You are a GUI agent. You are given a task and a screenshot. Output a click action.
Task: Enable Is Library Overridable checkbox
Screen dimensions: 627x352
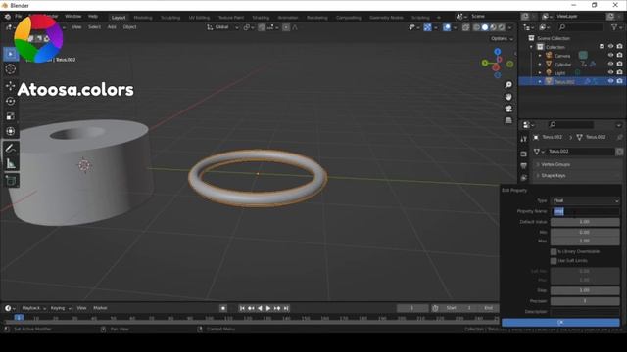tap(554, 252)
